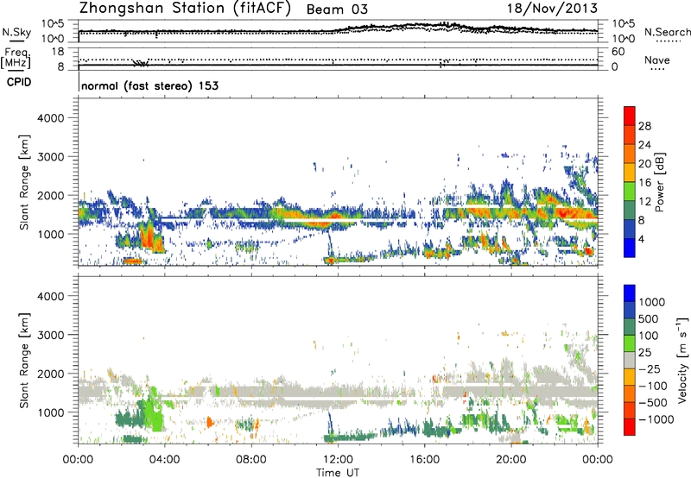This screenshot has width=691, height=478.
Task: Click 'normal (fast stereo) 153' text
Action: 149,85
